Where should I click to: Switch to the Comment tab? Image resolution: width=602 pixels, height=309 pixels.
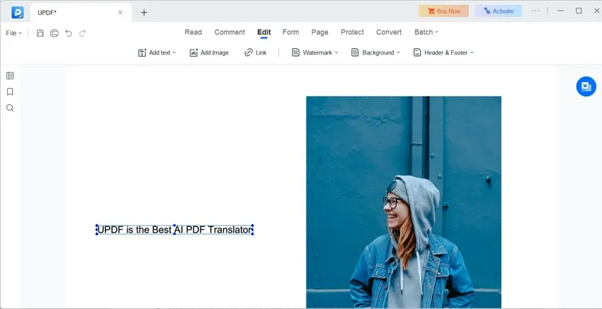[229, 33]
